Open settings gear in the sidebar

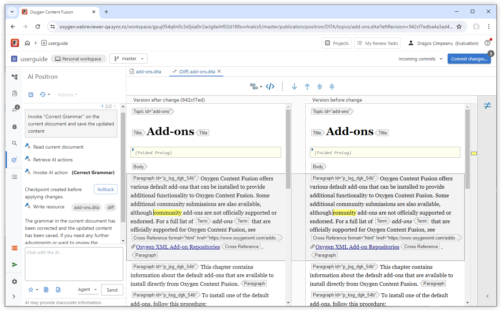point(15,282)
